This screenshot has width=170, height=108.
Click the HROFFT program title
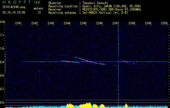click(x=17, y=2)
